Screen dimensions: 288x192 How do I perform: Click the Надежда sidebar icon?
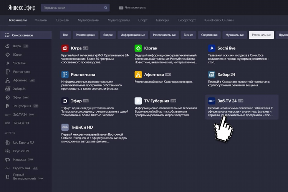pyautogui.click(x=8, y=160)
